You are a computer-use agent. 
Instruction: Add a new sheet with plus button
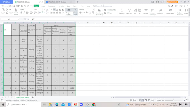[32, 97]
